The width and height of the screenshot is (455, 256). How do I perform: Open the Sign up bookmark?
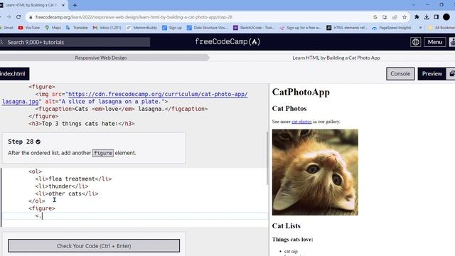pyautogui.click(x=172, y=28)
